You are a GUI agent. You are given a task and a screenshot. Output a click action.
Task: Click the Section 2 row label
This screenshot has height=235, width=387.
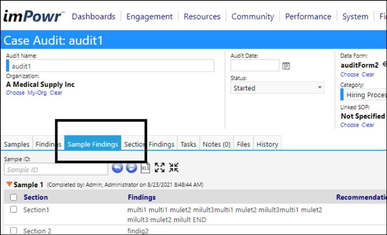pos(37,231)
